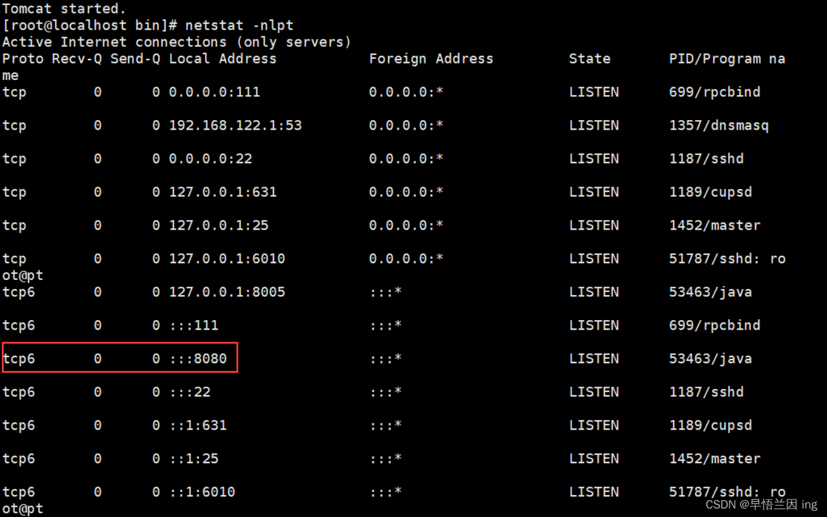
Task: Click the 'Foreign Address' column header
Action: (431, 59)
